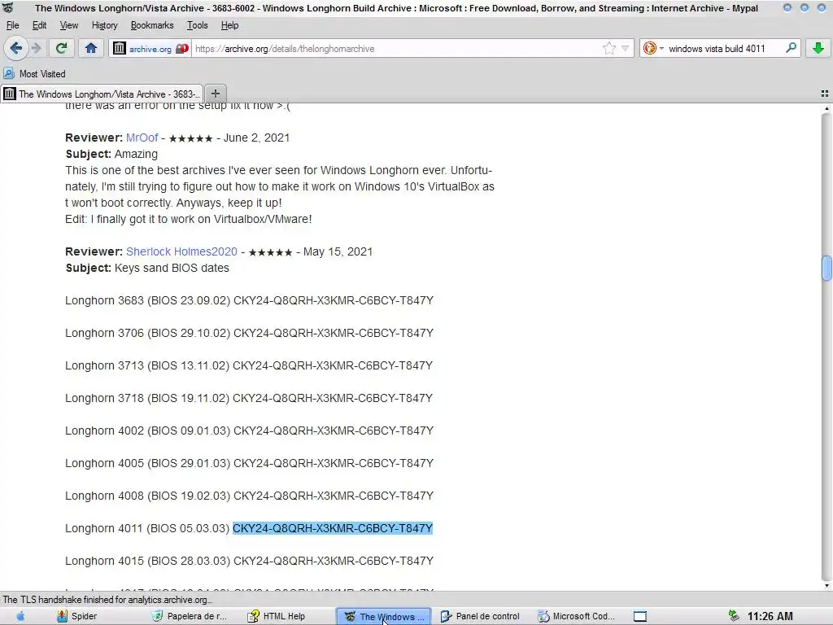The image size is (833, 625).
Task: Click the MrOof review five-star rating
Action: click(x=190, y=138)
